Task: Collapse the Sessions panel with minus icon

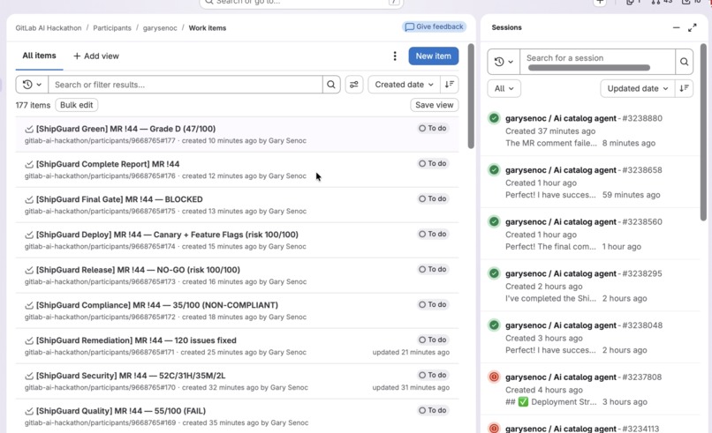Action: [676, 27]
